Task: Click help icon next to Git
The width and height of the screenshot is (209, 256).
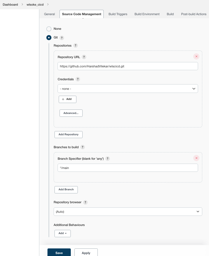Action: click(x=62, y=38)
